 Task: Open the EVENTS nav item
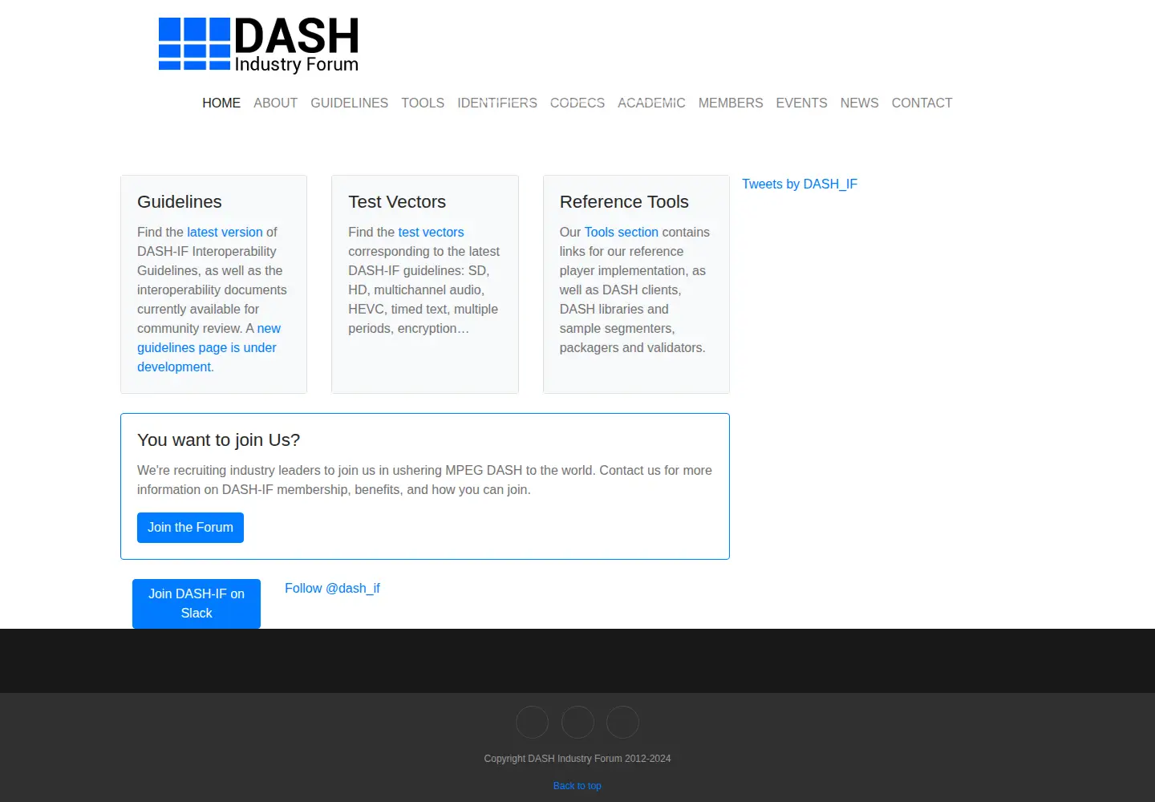pos(801,103)
